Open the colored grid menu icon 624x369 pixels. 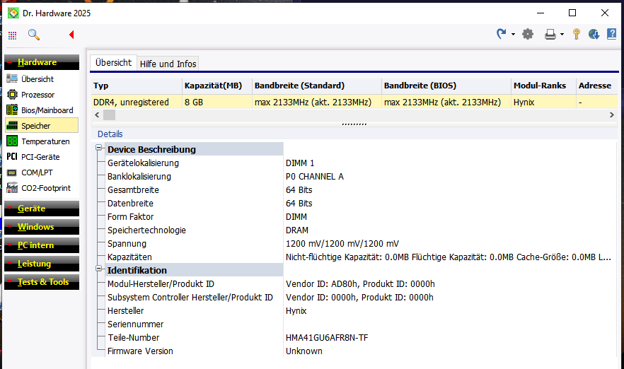(x=12, y=35)
